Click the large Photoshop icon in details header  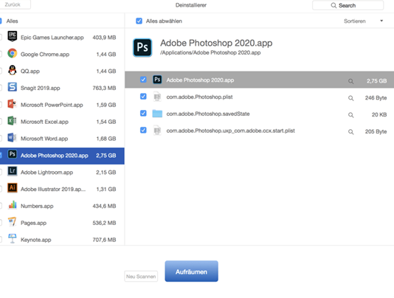142,47
